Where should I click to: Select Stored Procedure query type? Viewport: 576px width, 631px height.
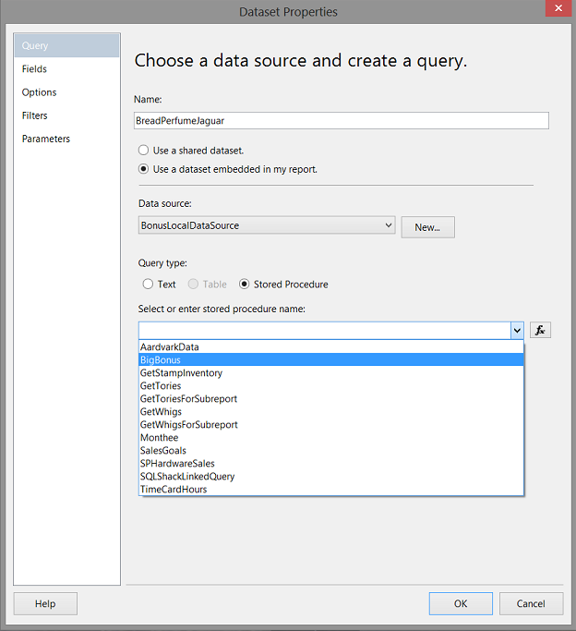coord(245,285)
